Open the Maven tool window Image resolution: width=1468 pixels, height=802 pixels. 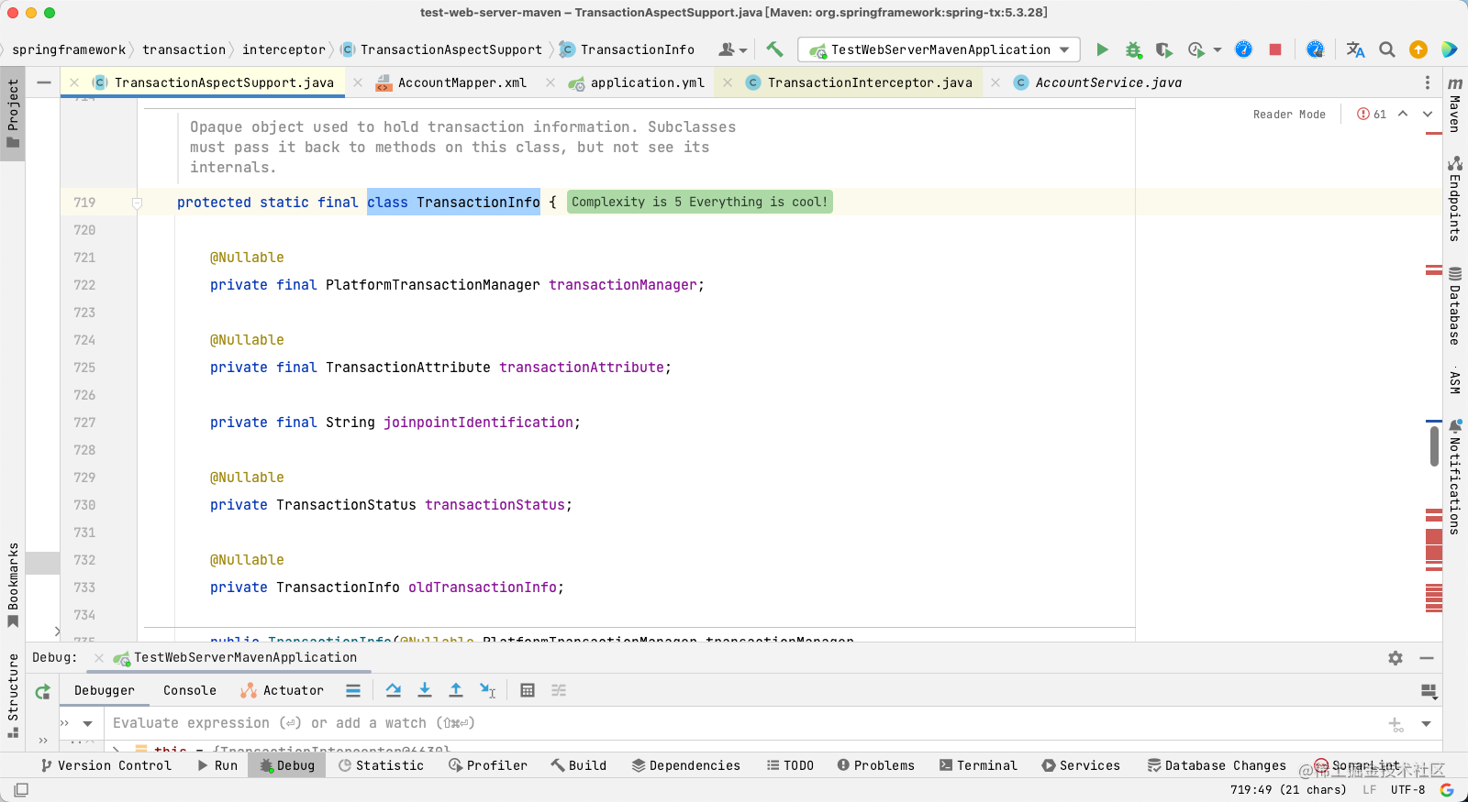coord(1455,104)
